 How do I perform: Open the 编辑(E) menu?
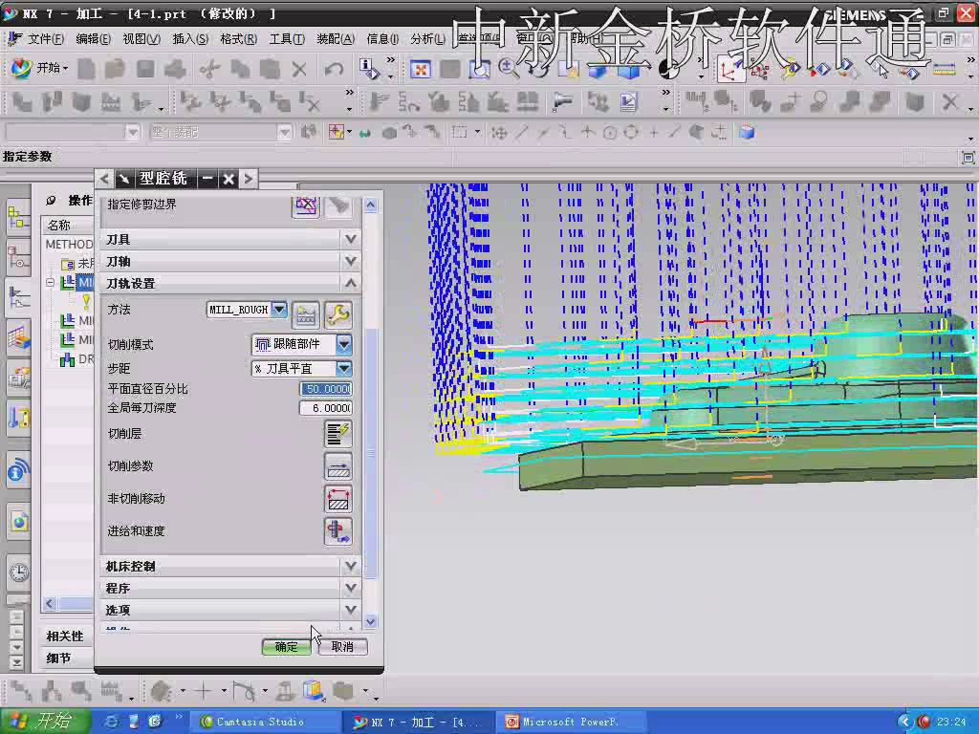(x=93, y=39)
